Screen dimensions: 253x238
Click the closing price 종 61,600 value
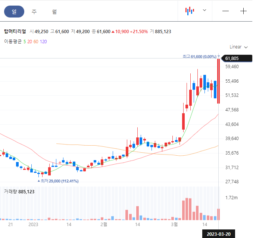pos(101,32)
